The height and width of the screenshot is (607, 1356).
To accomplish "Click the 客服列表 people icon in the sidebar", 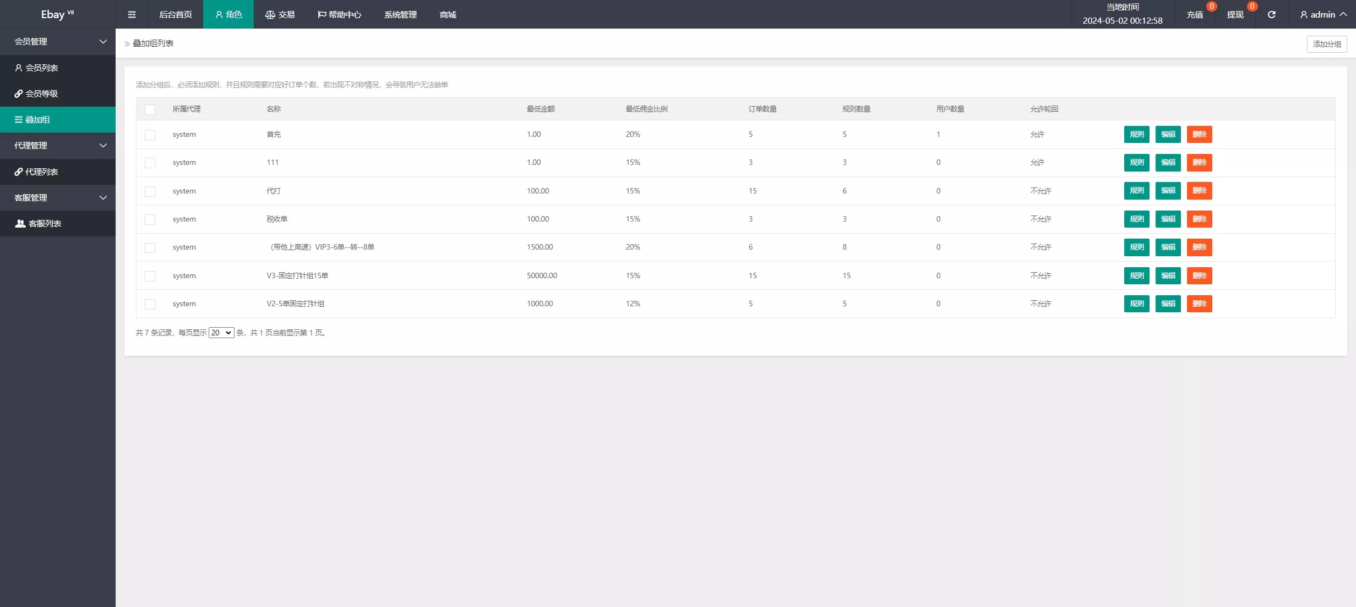I will pos(20,223).
